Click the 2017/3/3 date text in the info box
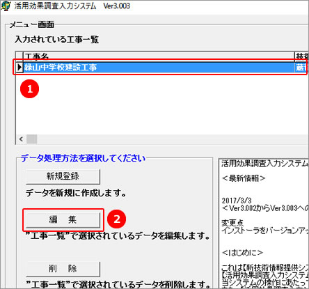Image resolution: width=309 pixels, height=289 pixels. coord(237,201)
